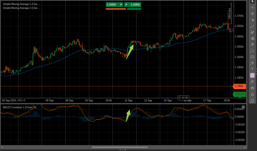Click the sell price 1.33587 button

pyautogui.click(x=114, y=5)
